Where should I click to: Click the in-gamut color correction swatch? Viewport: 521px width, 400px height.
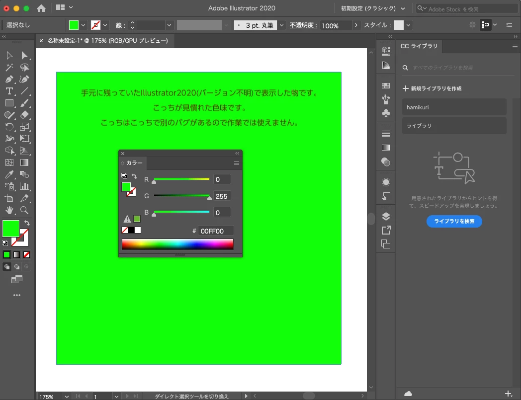coord(137,219)
